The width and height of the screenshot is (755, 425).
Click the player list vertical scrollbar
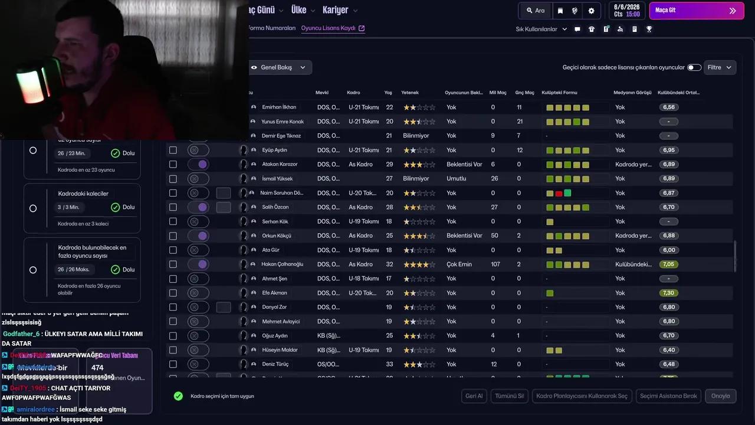click(734, 257)
